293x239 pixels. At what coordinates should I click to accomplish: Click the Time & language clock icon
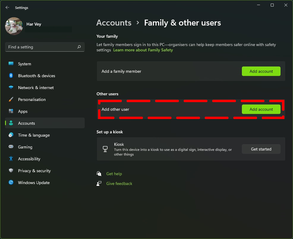click(11, 135)
